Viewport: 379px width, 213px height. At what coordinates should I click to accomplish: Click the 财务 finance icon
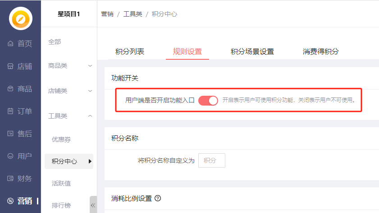[10, 178]
